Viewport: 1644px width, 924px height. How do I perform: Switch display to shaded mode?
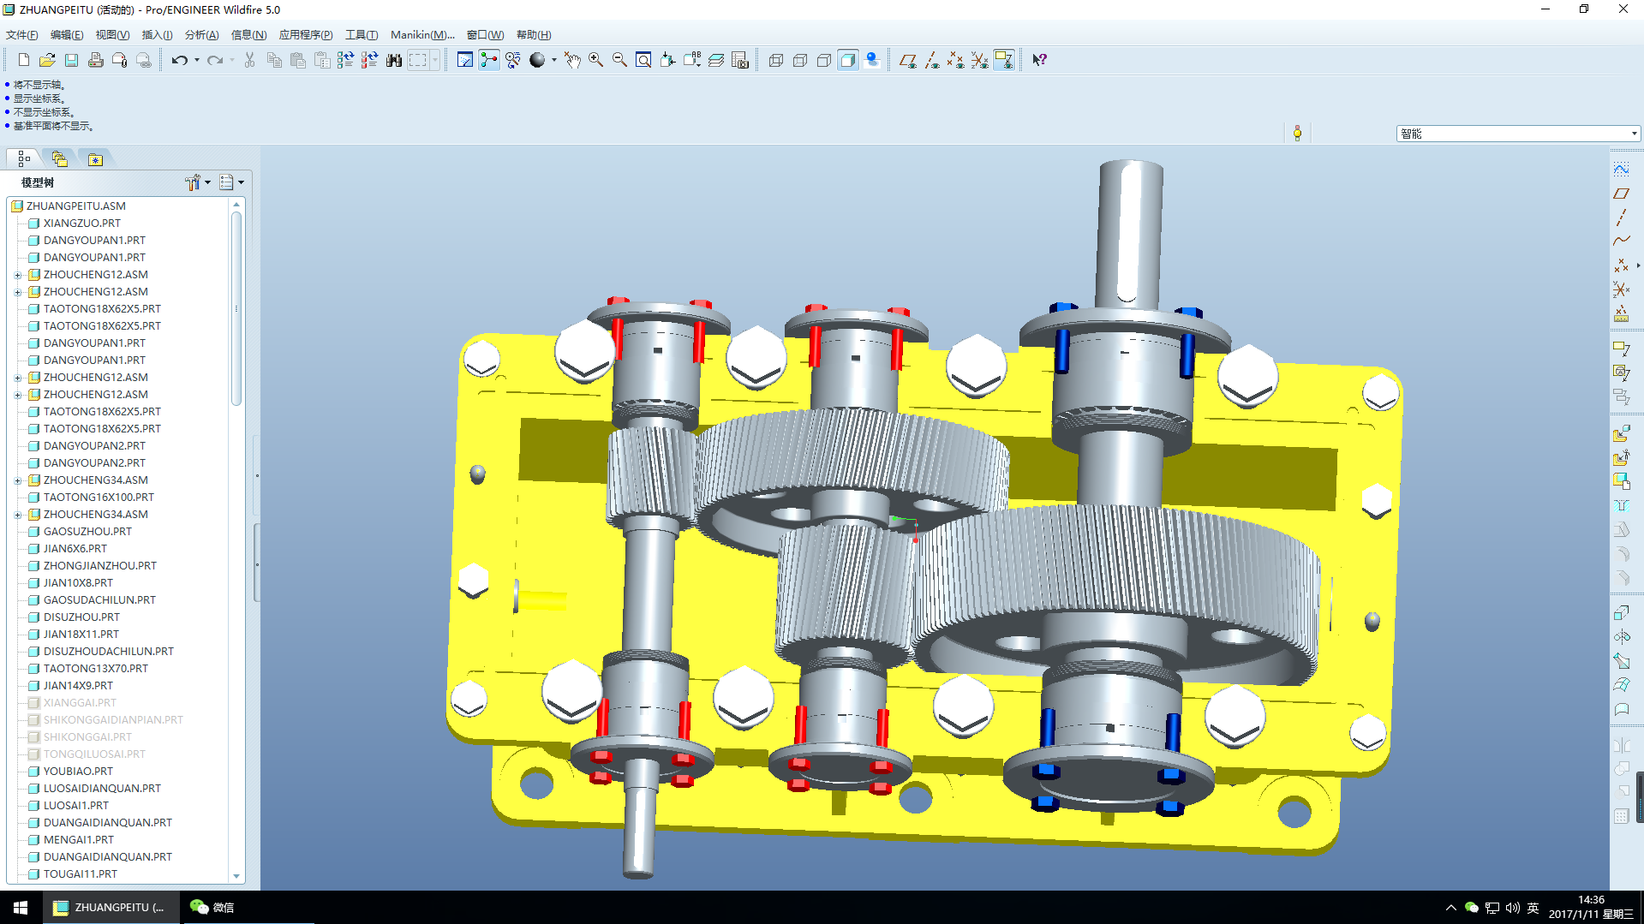click(848, 60)
